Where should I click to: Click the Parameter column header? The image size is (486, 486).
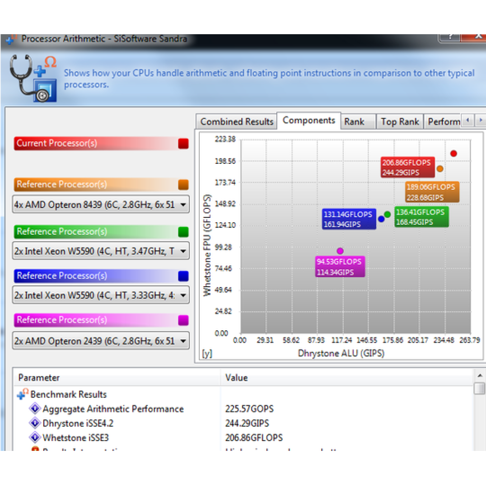pyautogui.click(x=117, y=377)
